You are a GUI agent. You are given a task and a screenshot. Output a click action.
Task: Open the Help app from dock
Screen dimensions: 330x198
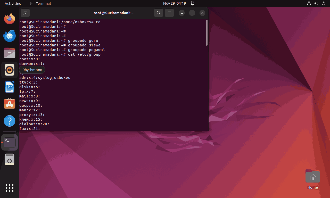click(x=10, y=121)
